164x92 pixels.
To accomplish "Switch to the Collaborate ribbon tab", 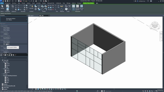I will click(58, 3).
